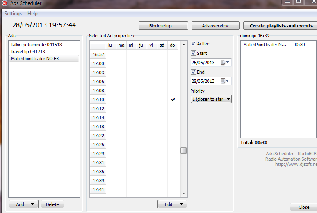Click the schedule scroll up arrow
Viewport: 317px width, 213px height.
[x=184, y=45]
